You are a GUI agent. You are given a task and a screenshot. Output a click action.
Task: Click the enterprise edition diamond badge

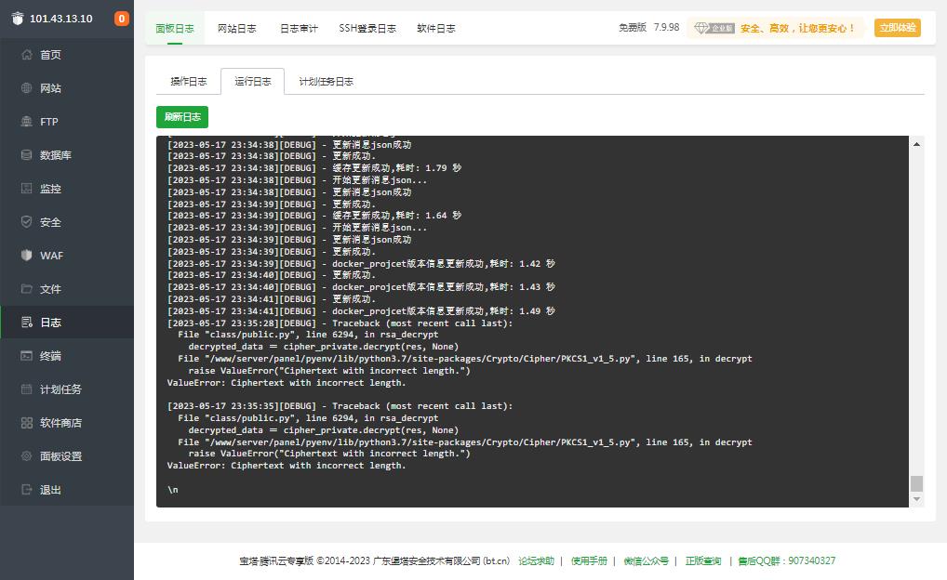(714, 28)
